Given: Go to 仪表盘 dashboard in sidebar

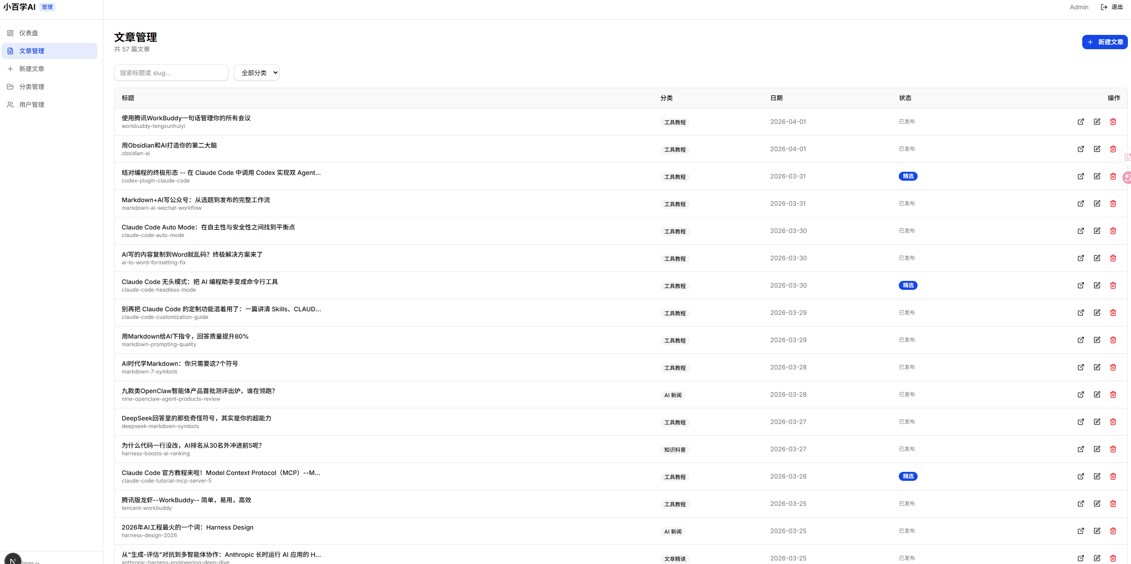Looking at the screenshot, I should [x=29, y=33].
